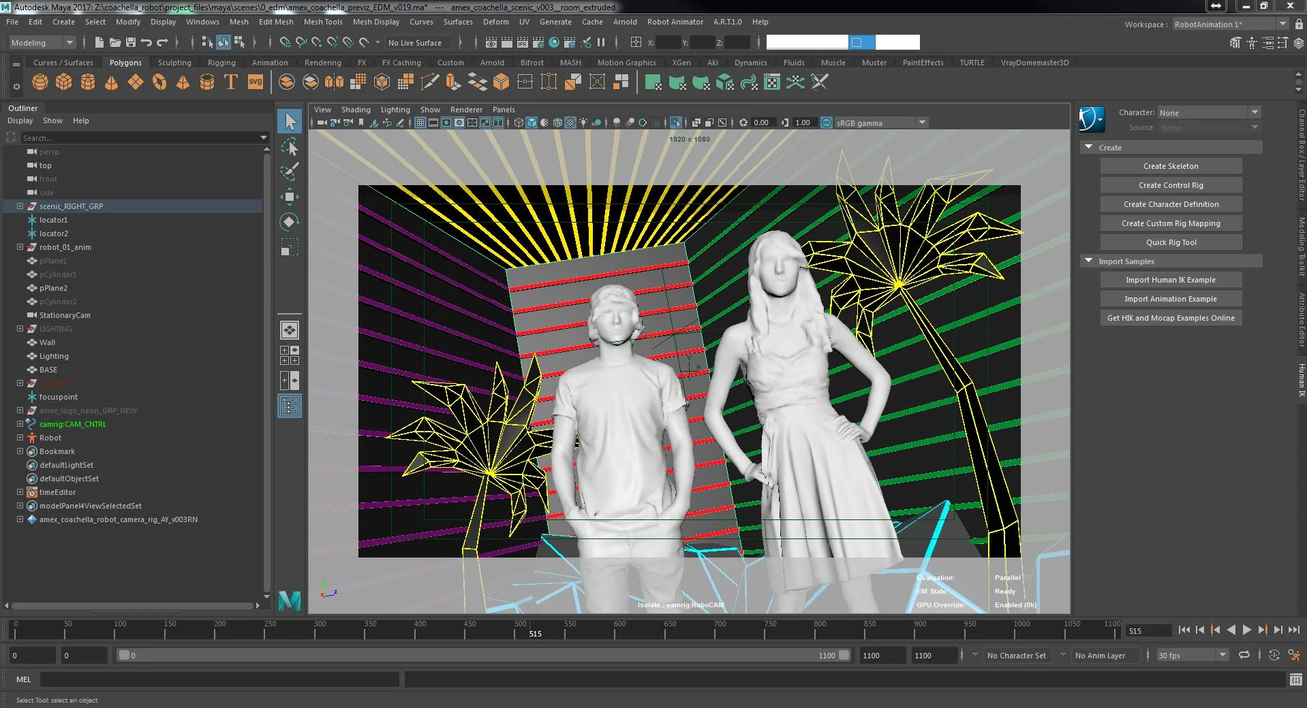Open the Mesh Tools menu
1307x708 pixels.
(322, 22)
